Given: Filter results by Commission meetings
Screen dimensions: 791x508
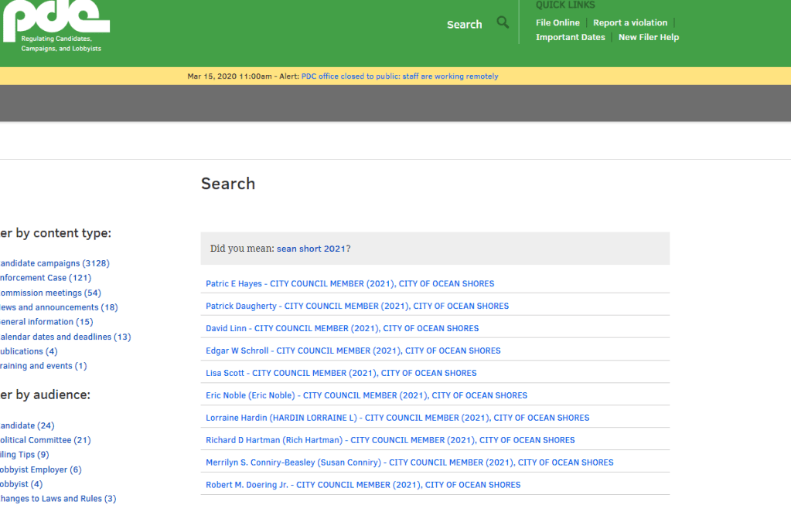Looking at the screenshot, I should coord(51,293).
